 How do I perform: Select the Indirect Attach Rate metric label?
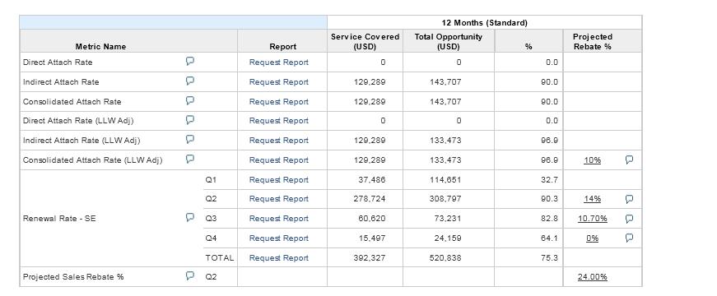(61, 81)
